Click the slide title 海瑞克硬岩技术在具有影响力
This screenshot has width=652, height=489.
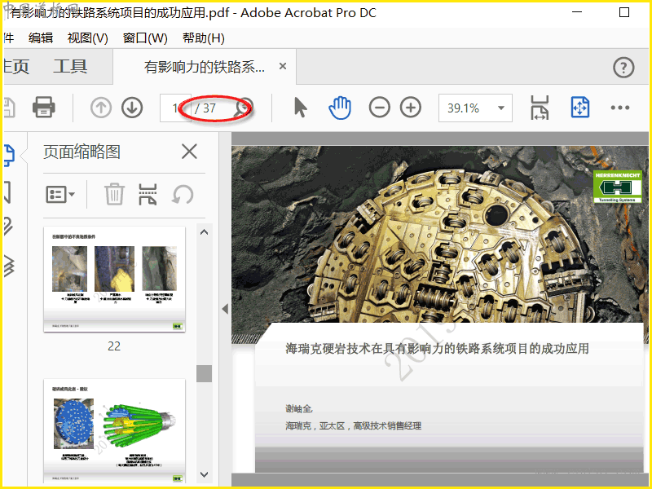coord(437,349)
